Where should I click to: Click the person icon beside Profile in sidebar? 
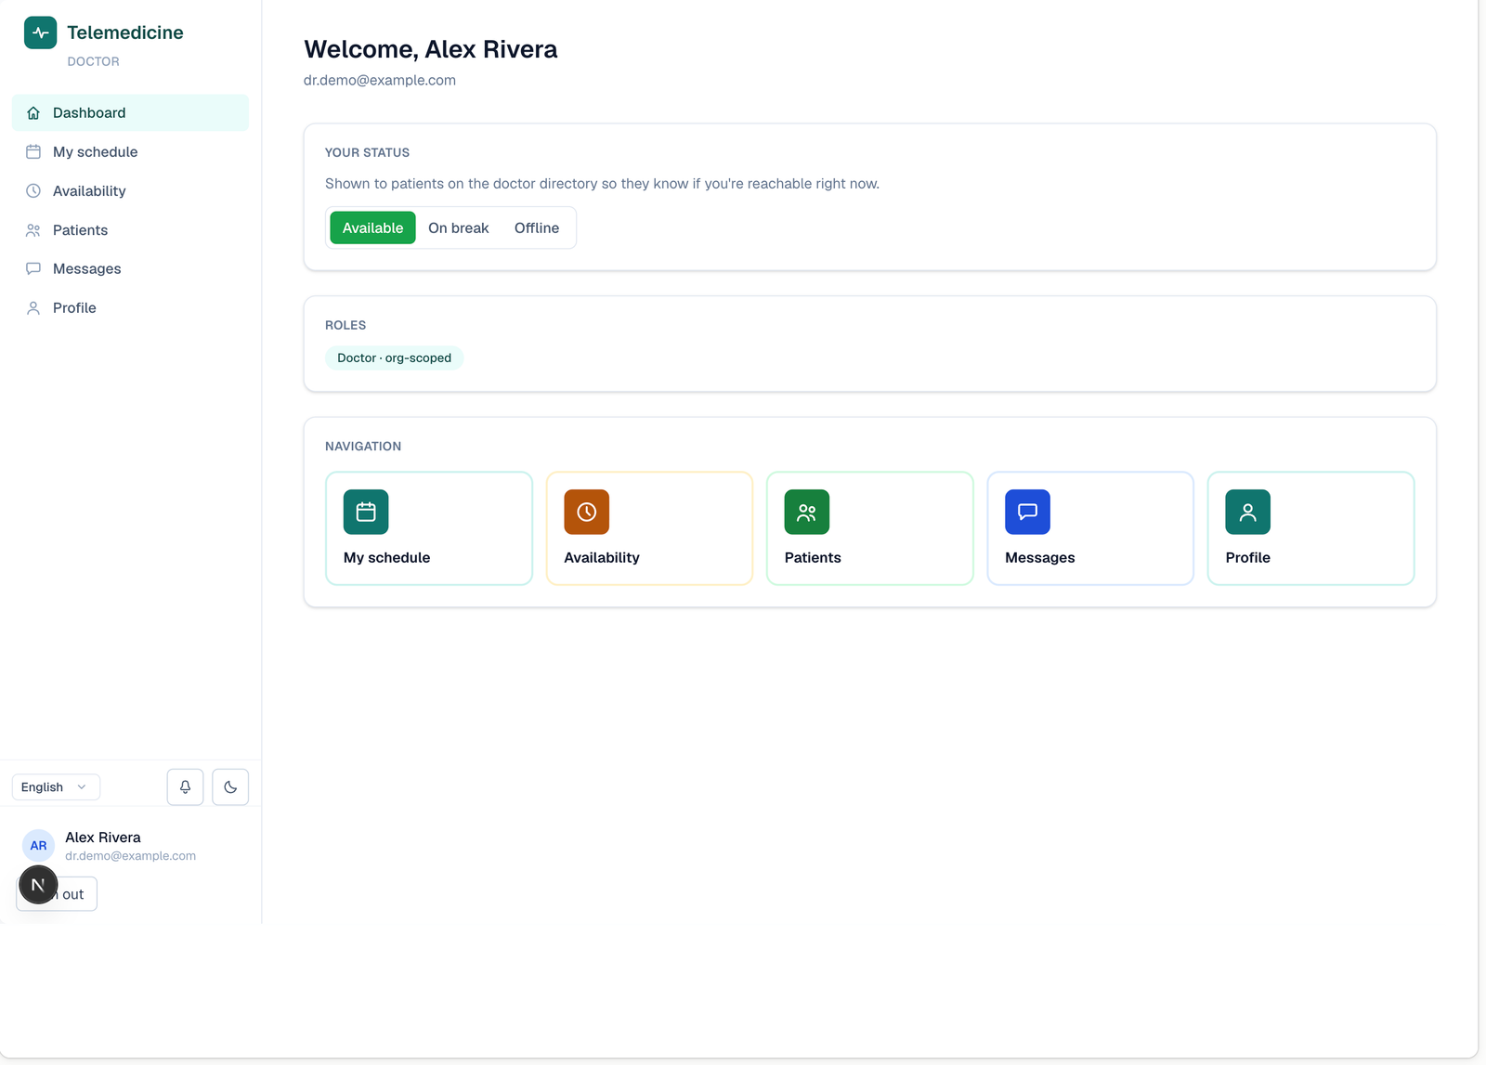click(x=33, y=307)
